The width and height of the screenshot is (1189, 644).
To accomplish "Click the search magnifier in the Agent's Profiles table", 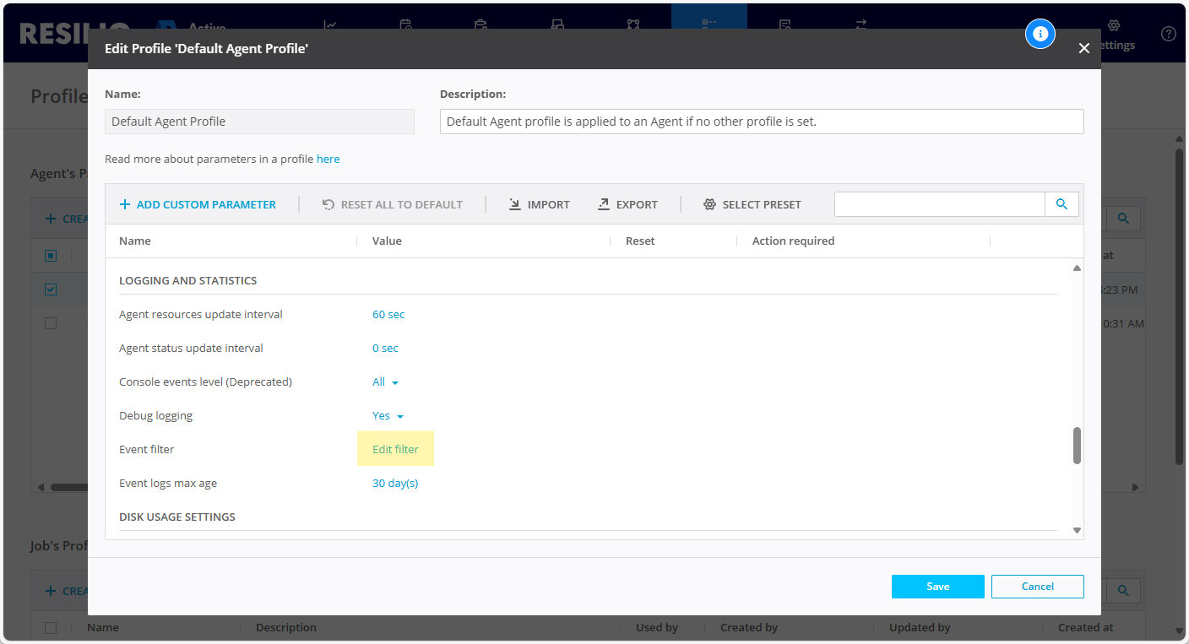I will point(1122,218).
